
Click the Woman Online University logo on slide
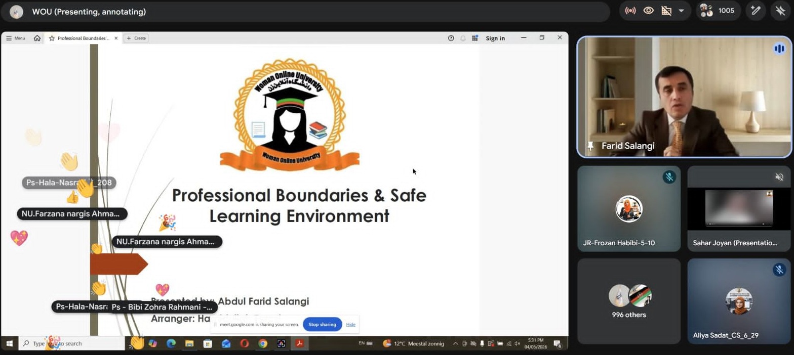tap(290, 115)
